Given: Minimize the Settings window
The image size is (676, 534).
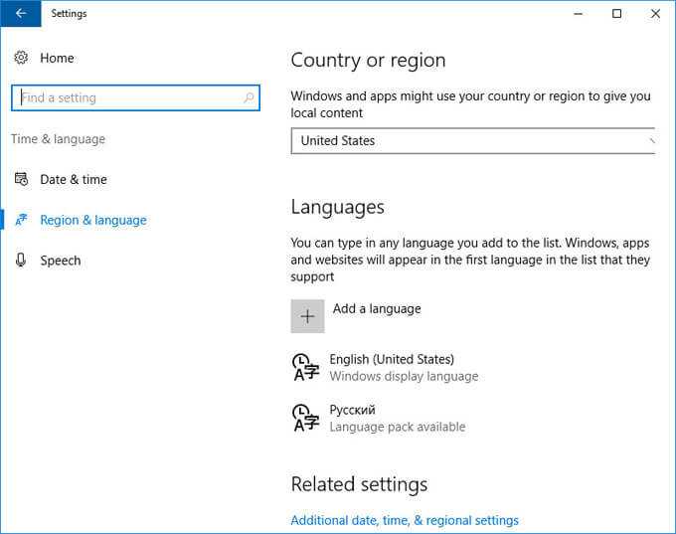Looking at the screenshot, I should 579,13.
